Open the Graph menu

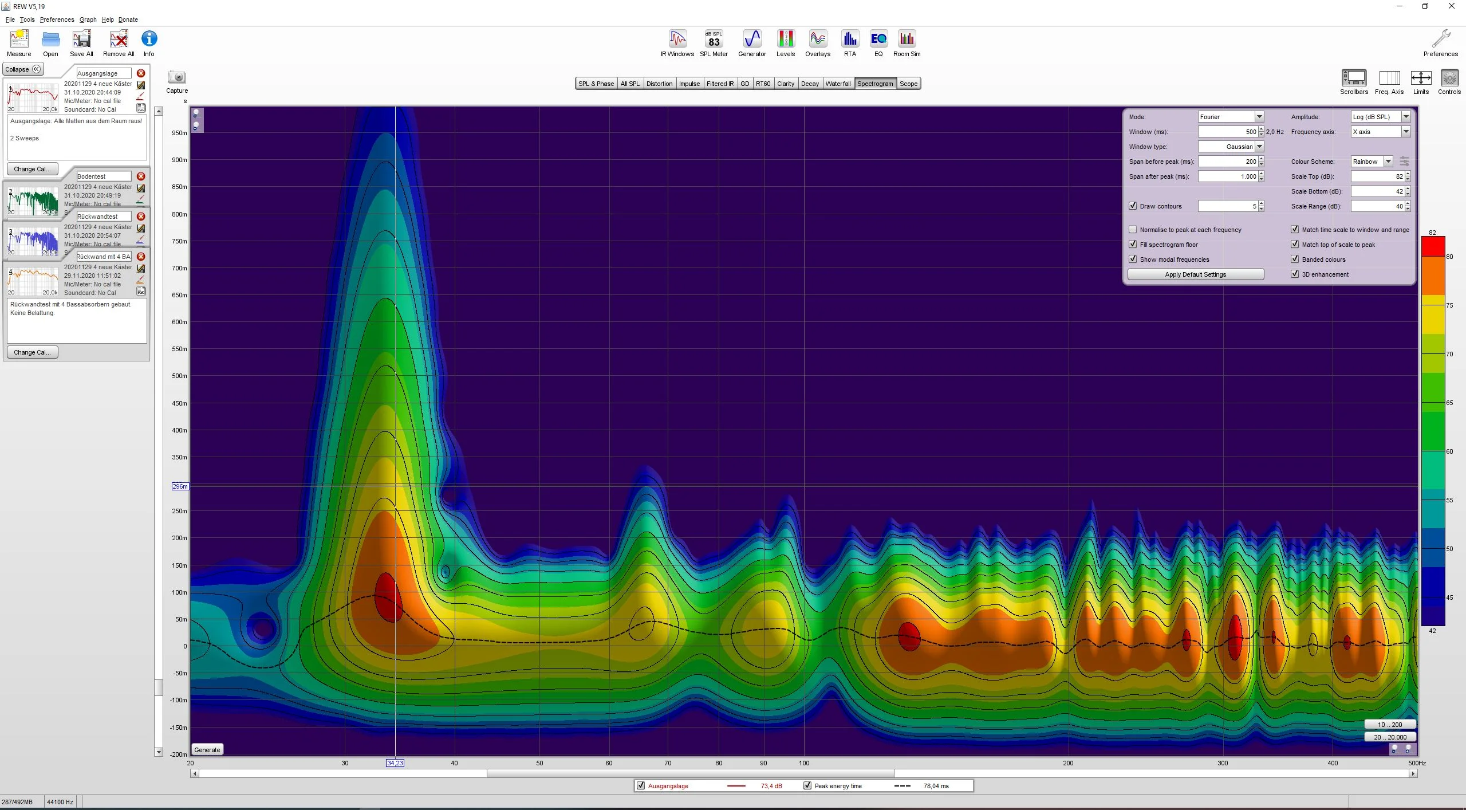coord(88,19)
